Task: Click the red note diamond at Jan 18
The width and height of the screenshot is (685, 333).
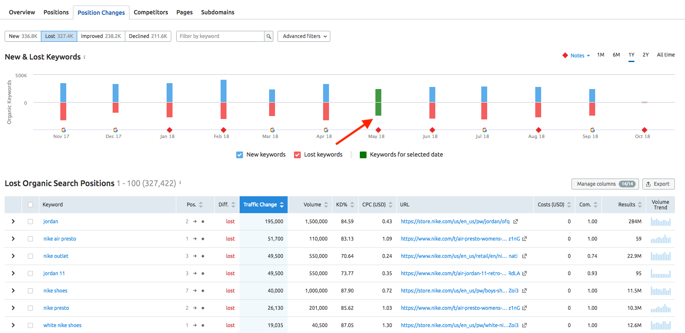Action: click(170, 130)
